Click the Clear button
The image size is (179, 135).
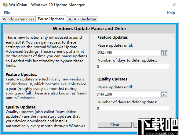click(115, 125)
